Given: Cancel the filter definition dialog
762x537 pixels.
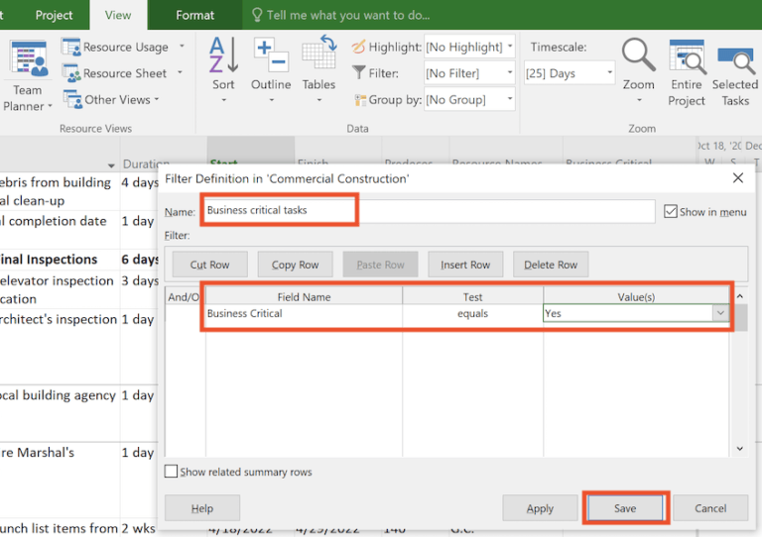Looking at the screenshot, I should (x=710, y=508).
